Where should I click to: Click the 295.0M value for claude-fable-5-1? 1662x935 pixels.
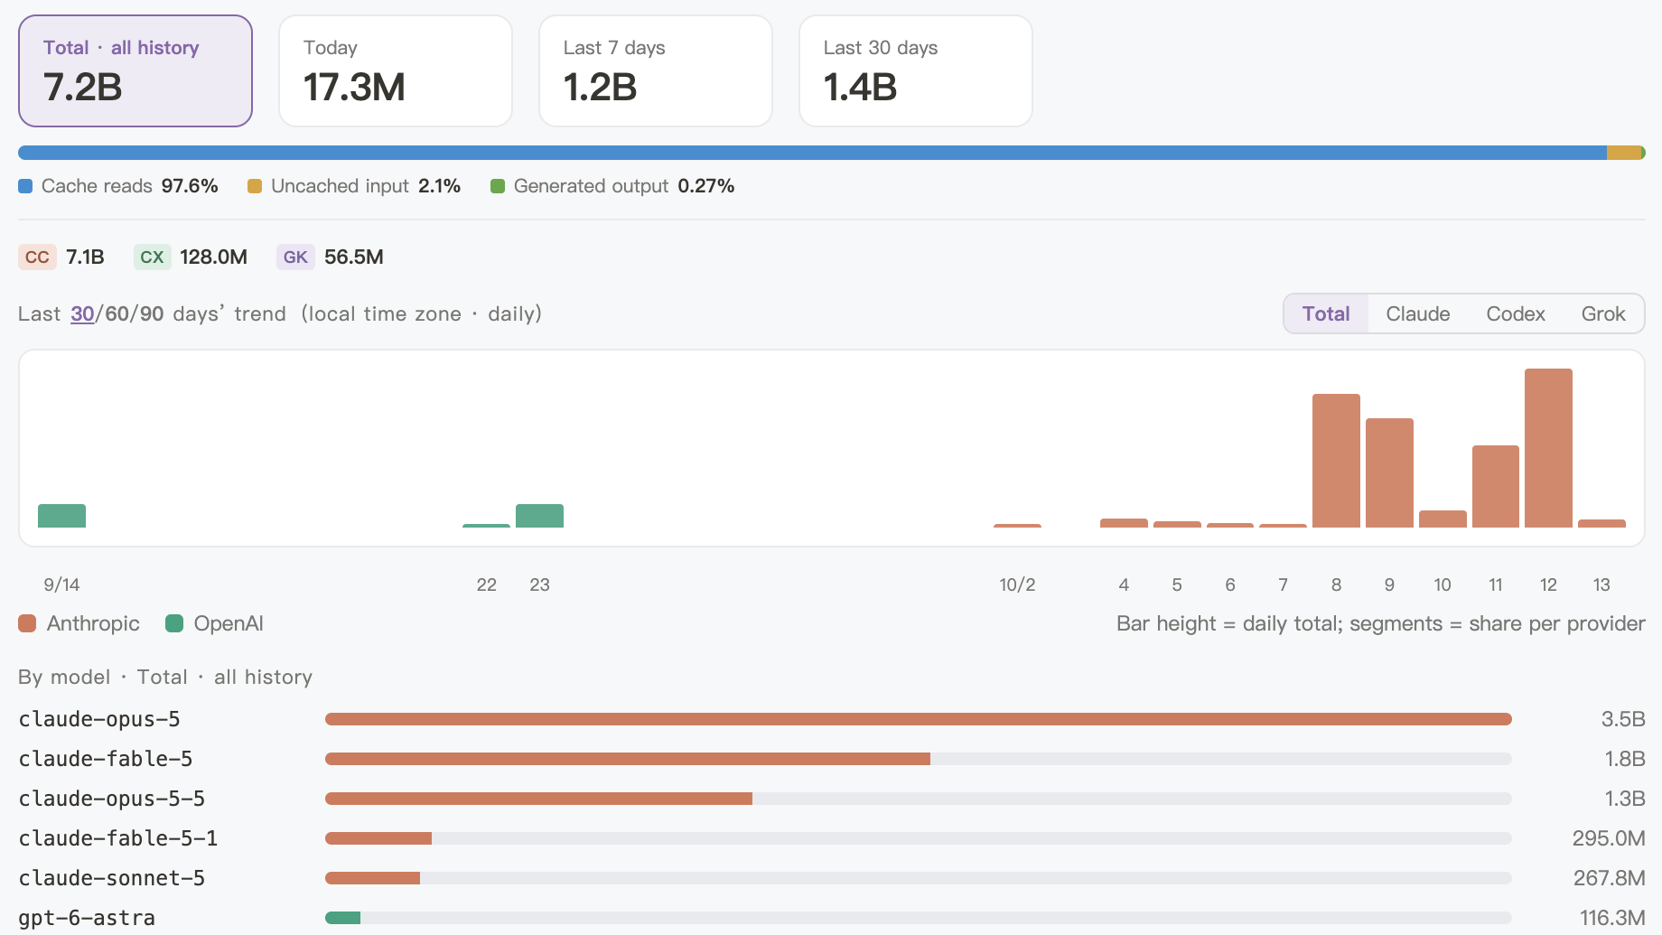coord(1609,838)
